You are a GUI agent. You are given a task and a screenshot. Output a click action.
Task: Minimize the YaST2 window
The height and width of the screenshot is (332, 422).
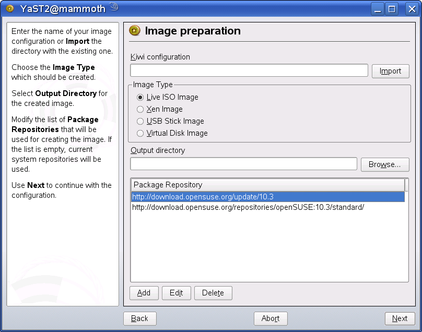point(380,8)
